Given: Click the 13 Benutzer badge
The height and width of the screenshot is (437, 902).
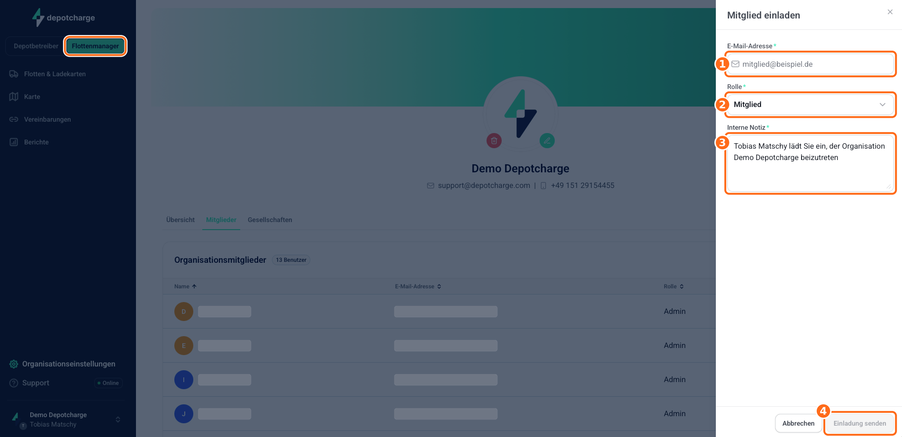Looking at the screenshot, I should point(291,260).
